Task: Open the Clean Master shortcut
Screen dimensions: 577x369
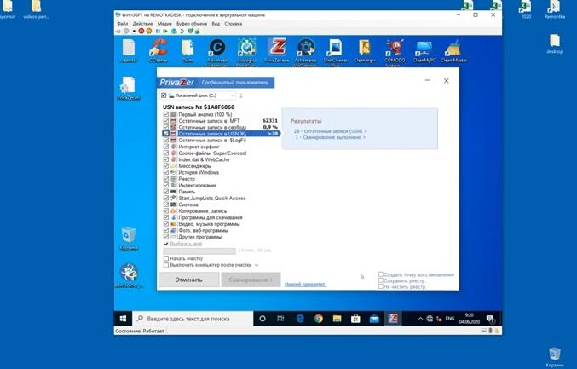Action: [453, 51]
